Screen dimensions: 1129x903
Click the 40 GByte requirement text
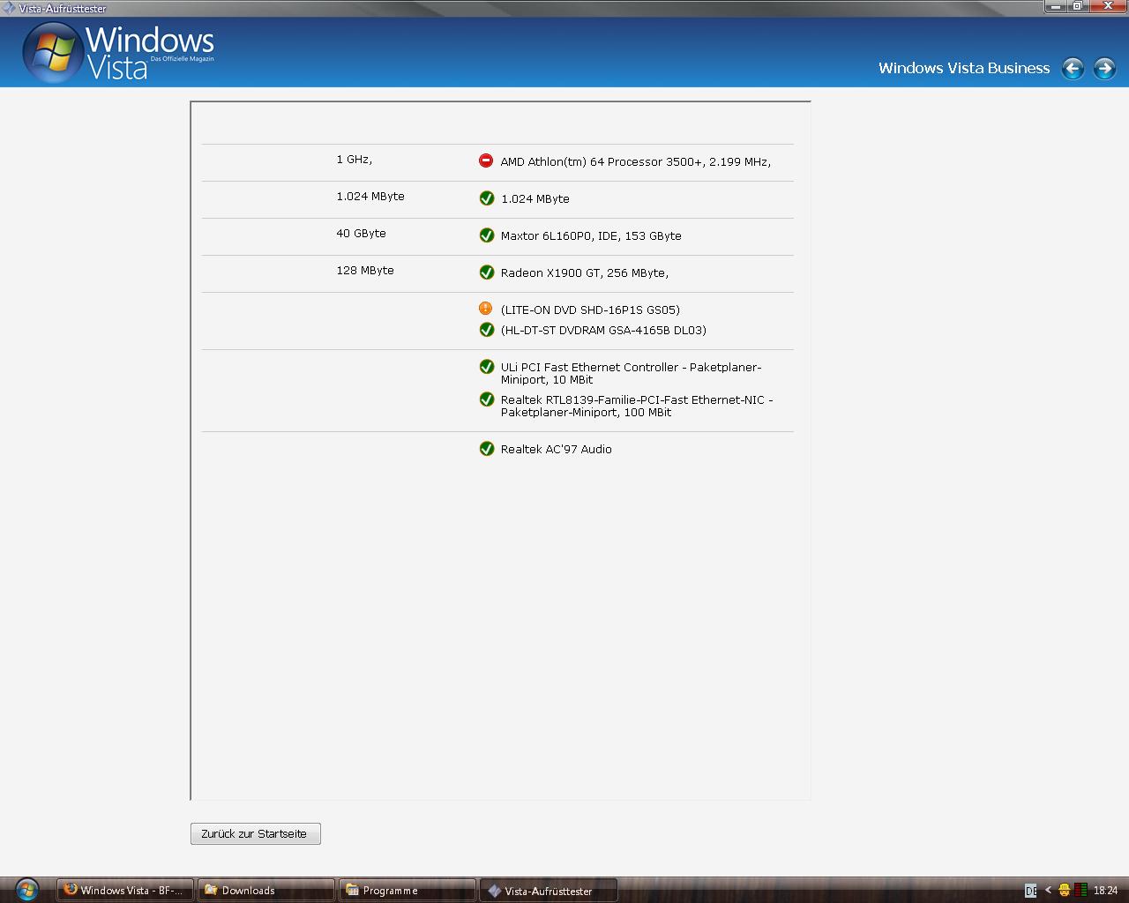click(361, 234)
